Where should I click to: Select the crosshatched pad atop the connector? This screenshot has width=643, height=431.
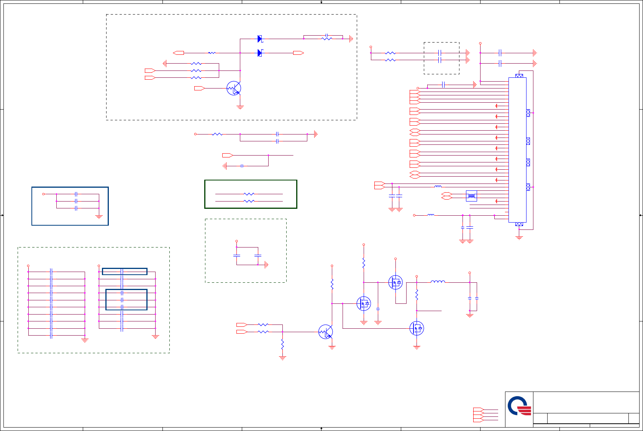(x=519, y=76)
